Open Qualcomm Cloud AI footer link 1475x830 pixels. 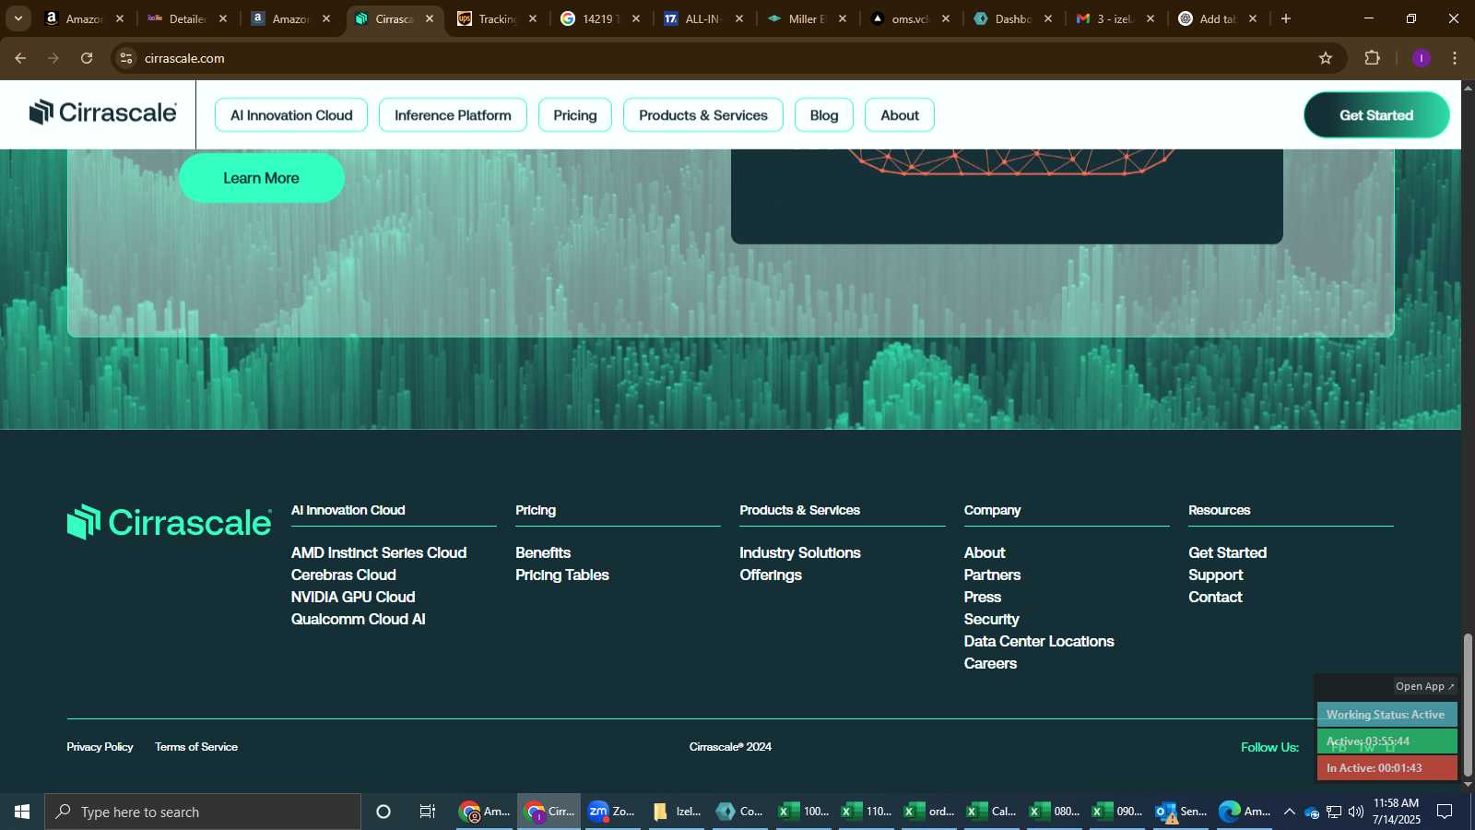[359, 619]
